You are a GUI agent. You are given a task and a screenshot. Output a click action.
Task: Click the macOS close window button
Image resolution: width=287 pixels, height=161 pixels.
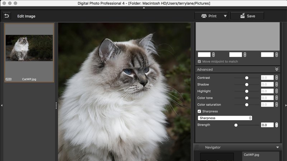(4, 3)
